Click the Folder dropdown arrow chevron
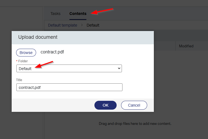This screenshot has width=208, height=139. [119, 68]
